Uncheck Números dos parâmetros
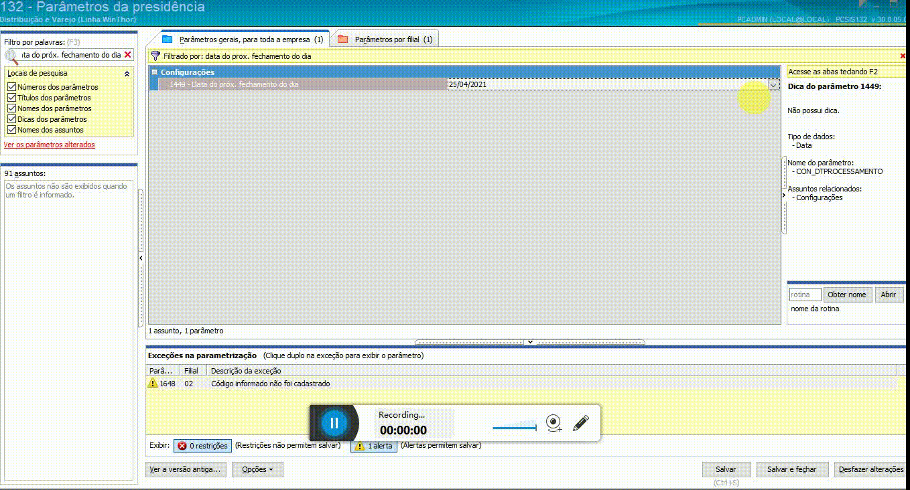910x490 pixels. tap(11, 87)
